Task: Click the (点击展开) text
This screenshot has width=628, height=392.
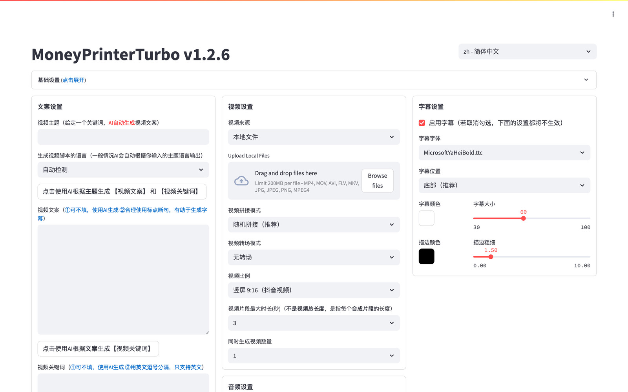Action: click(73, 80)
